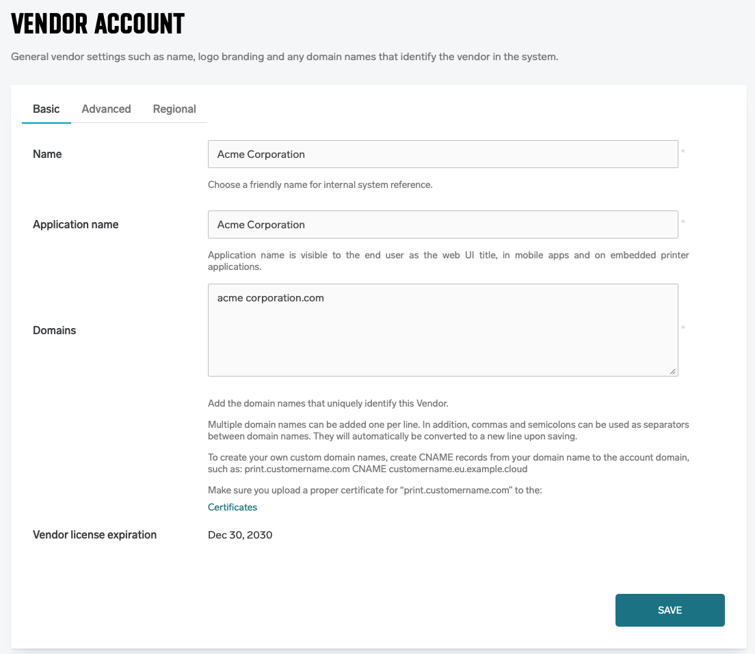Select the Dec 30, 2030 expiration date
The height and width of the screenshot is (654, 755).
(x=240, y=535)
